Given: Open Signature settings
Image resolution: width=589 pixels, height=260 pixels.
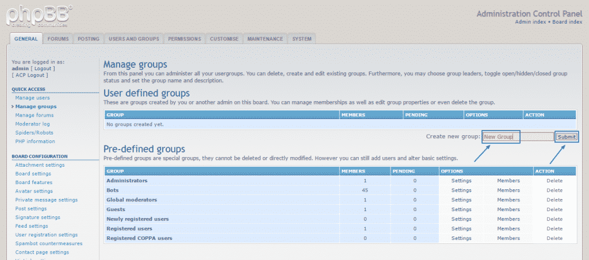Looking at the screenshot, I should pos(37,217).
